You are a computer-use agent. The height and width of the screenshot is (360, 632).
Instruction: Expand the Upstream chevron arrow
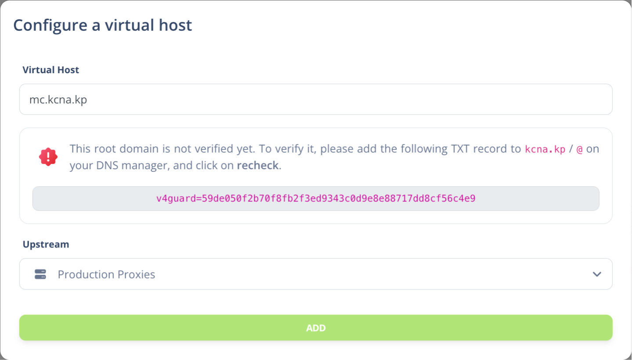[596, 274]
